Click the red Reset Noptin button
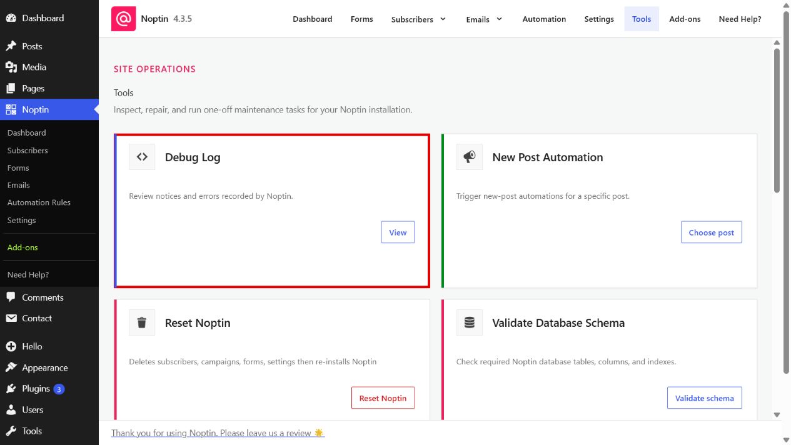The width and height of the screenshot is (791, 445). pos(383,398)
